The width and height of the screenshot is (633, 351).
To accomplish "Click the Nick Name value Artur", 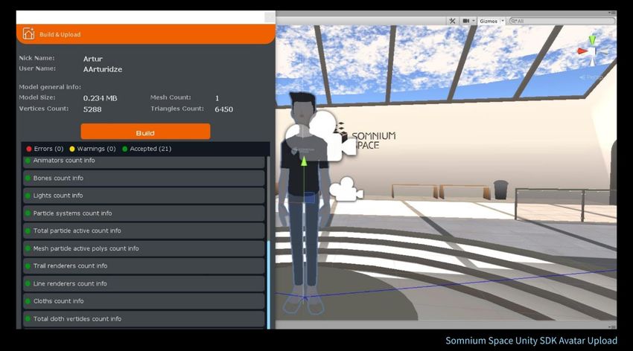I will 93,59.
